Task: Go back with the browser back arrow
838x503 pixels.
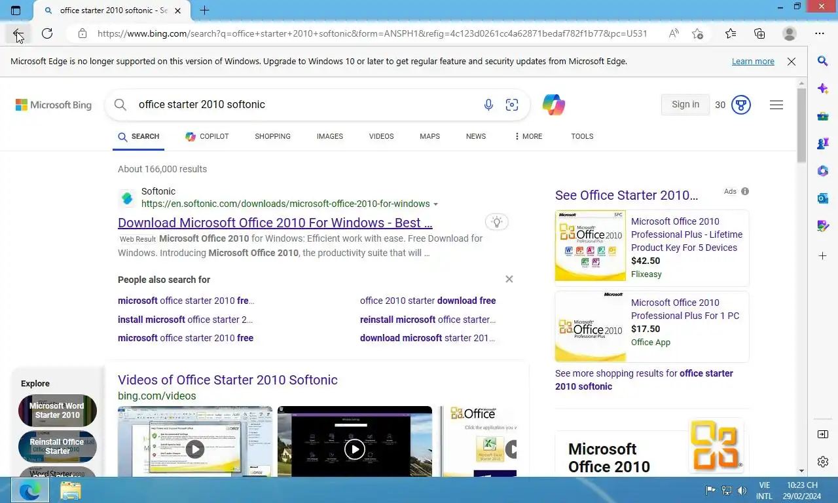Action: tap(18, 33)
